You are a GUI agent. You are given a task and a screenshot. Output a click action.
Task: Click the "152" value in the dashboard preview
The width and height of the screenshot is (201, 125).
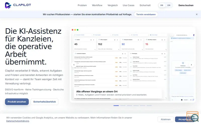click(x=100, y=44)
